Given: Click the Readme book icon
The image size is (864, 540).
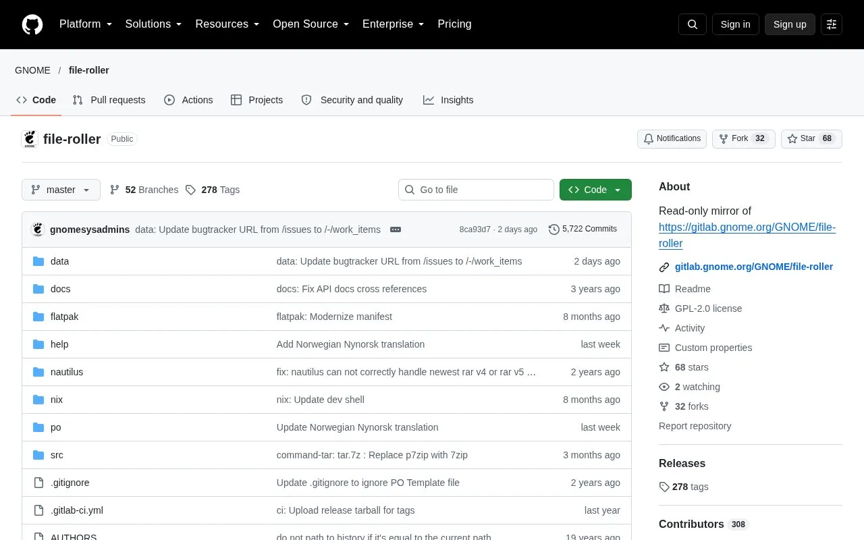Looking at the screenshot, I should pyautogui.click(x=664, y=289).
